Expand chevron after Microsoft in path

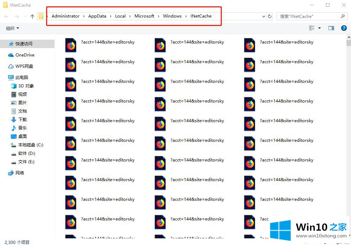[x=158, y=16]
